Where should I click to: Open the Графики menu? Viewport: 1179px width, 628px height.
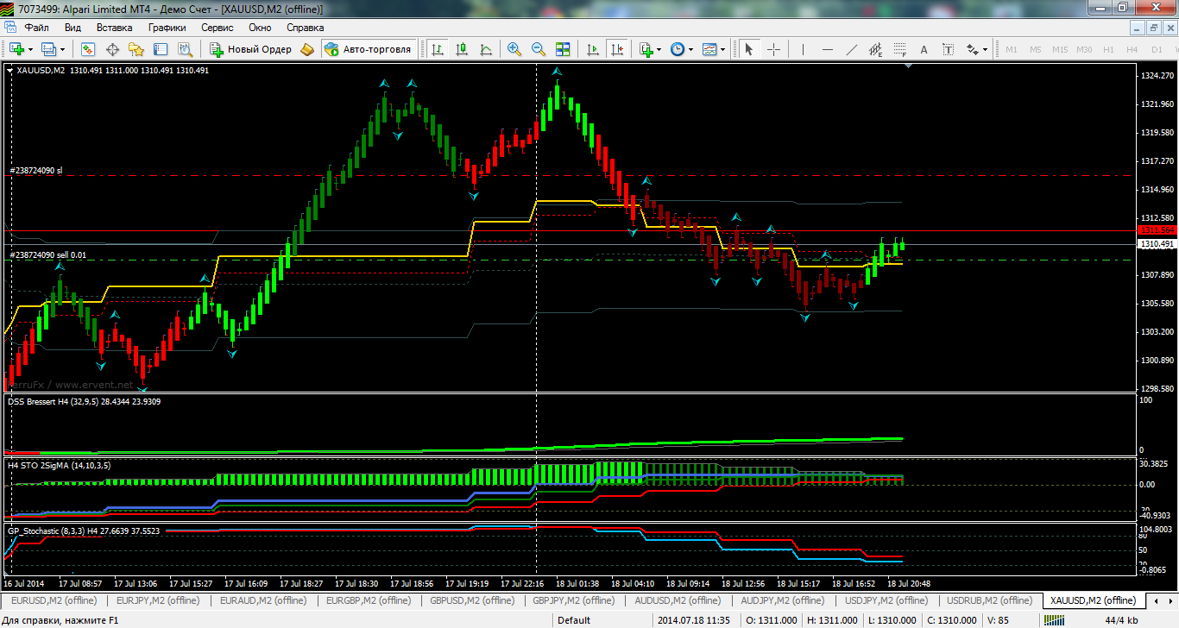(x=167, y=27)
